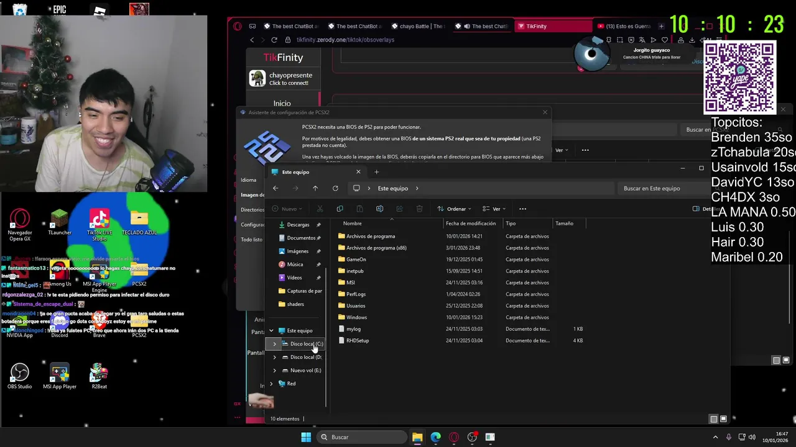Open Inicio in the TikFinity sidebar
The width and height of the screenshot is (796, 447).
click(x=282, y=103)
